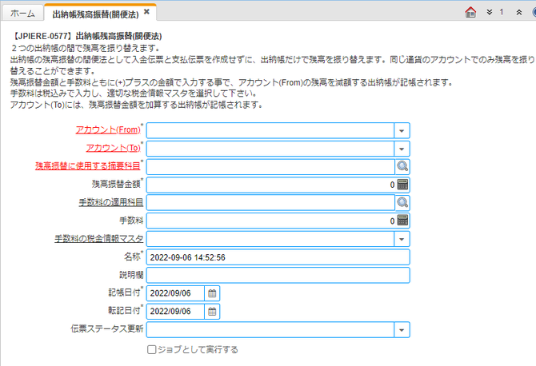Click the 伝票ステータス更新 combo field
This screenshot has width=536, height=366.
(x=270, y=330)
